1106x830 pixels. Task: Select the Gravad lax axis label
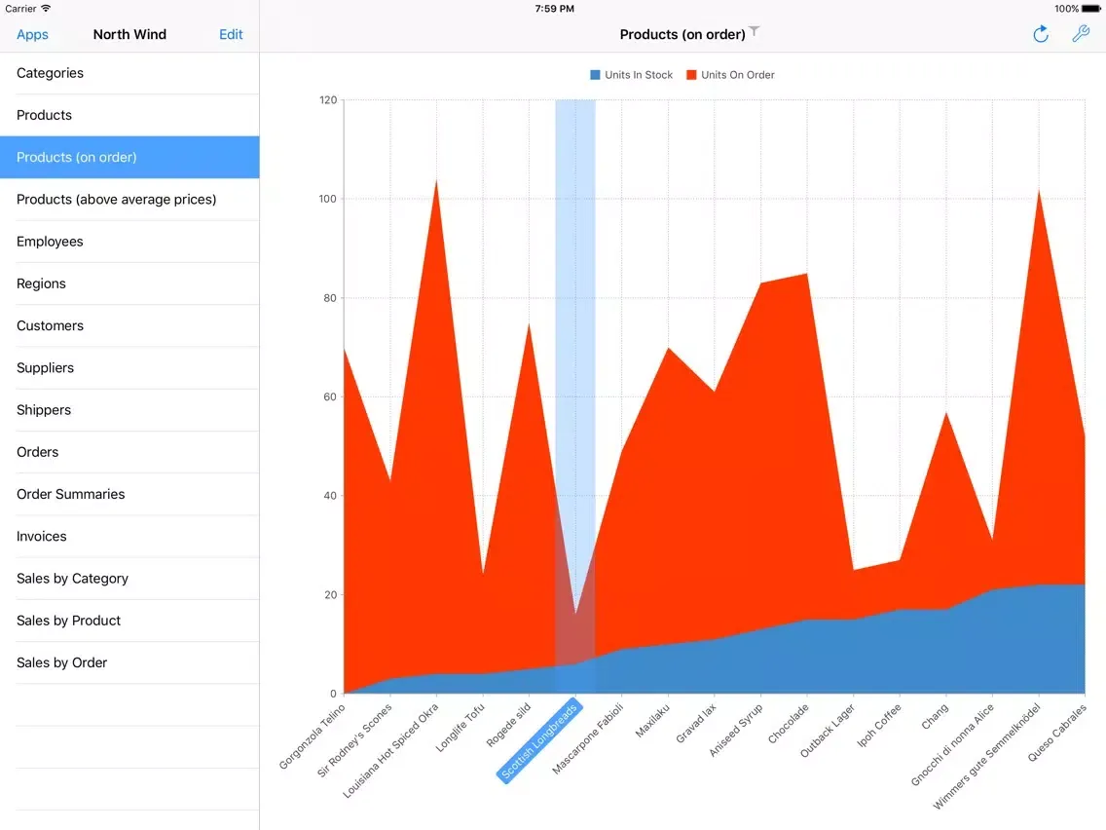coord(696,723)
